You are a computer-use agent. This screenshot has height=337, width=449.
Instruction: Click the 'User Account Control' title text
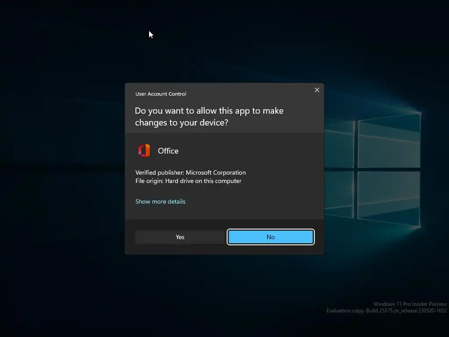[x=160, y=94]
